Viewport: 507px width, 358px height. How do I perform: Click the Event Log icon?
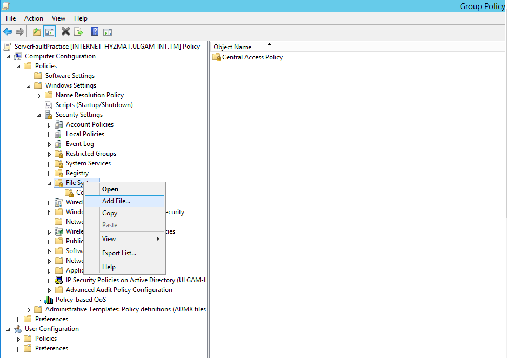click(x=58, y=144)
